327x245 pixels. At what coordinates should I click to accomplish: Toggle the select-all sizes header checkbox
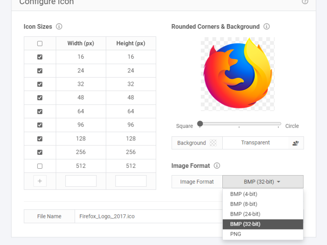40,44
